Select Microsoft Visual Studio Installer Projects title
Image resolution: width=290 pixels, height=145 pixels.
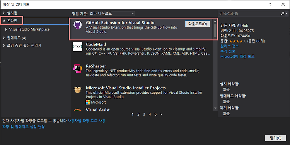tap(126, 88)
